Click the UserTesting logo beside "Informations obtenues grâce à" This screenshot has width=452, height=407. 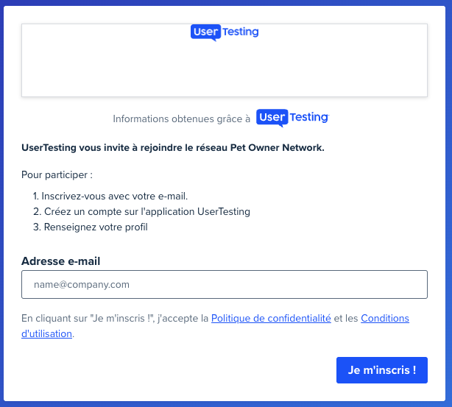[292, 118]
